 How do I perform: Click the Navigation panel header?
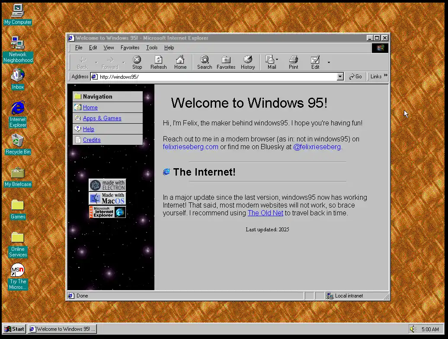click(x=108, y=96)
